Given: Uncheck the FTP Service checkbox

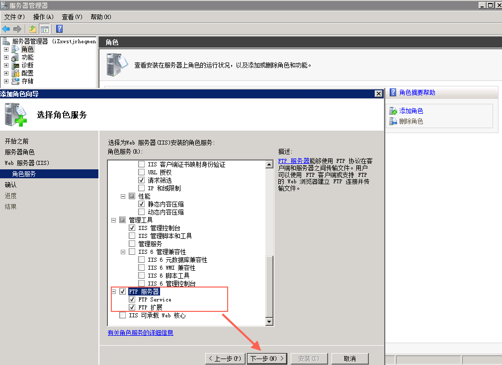Looking at the screenshot, I should tap(132, 299).
